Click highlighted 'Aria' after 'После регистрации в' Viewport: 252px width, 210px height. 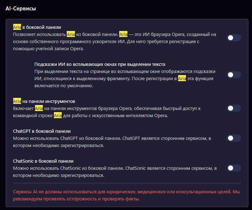click(x=182, y=79)
